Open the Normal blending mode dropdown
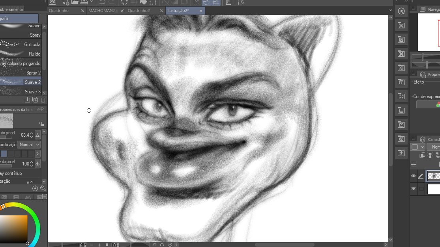The height and width of the screenshot is (247, 440). point(29,145)
